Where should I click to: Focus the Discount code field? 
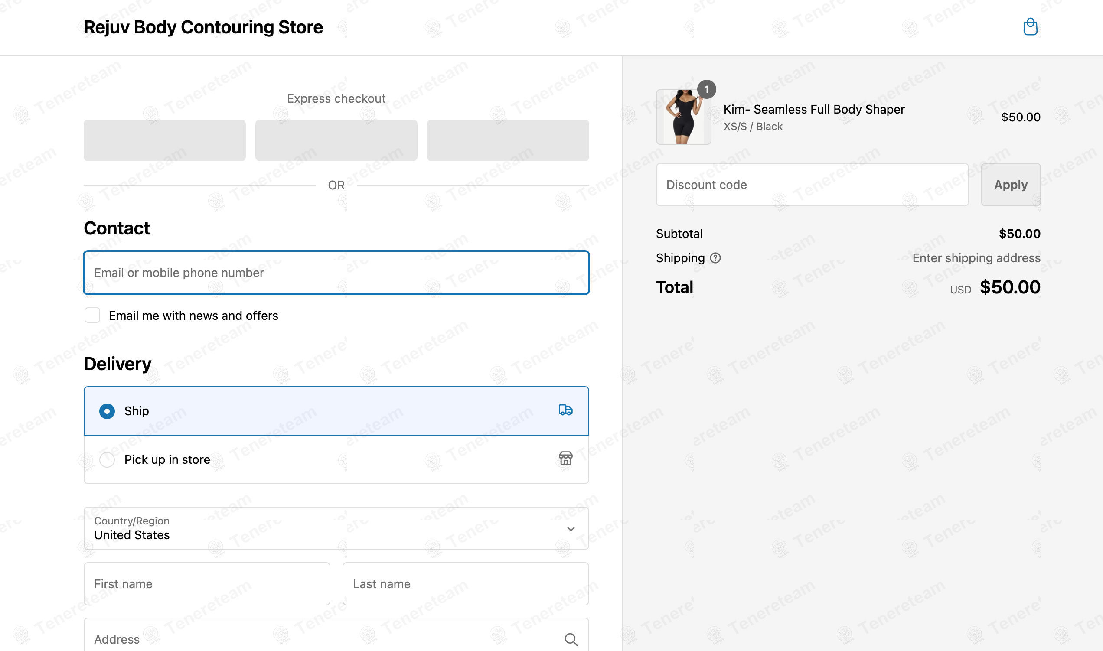(812, 185)
